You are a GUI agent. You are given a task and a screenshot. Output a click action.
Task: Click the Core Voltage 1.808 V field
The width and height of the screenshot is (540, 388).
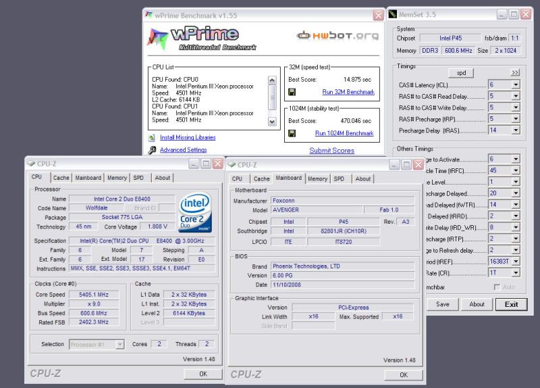click(x=157, y=226)
